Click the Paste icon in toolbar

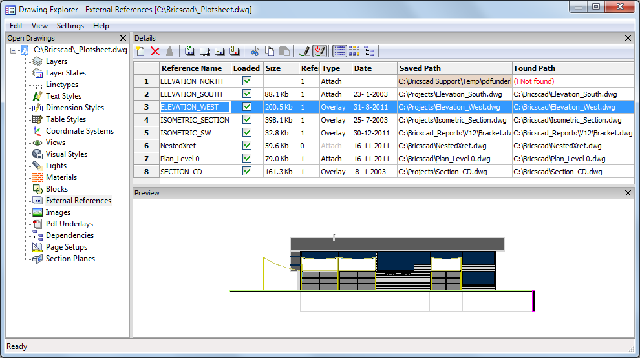point(284,52)
